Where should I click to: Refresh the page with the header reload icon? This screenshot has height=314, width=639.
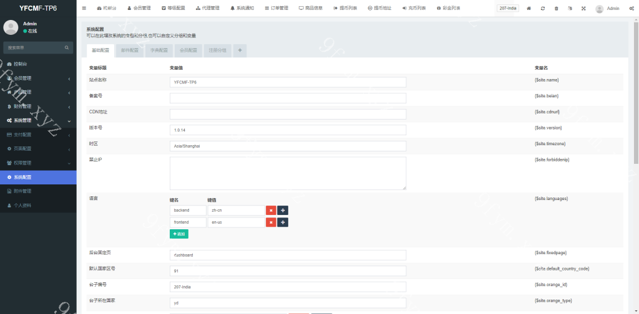[543, 8]
